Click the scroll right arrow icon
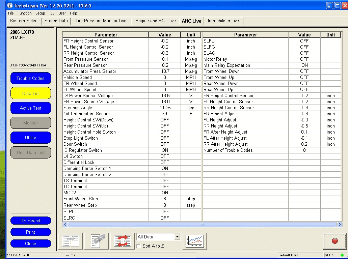This screenshot has width=348, height=259. pos(339,224)
